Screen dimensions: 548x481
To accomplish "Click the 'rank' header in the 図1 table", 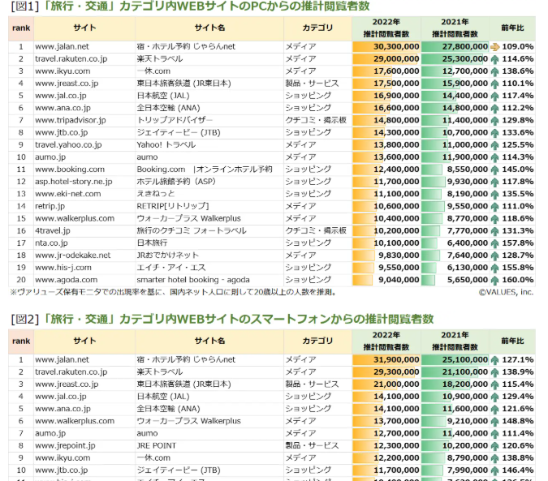I will [x=21, y=28].
